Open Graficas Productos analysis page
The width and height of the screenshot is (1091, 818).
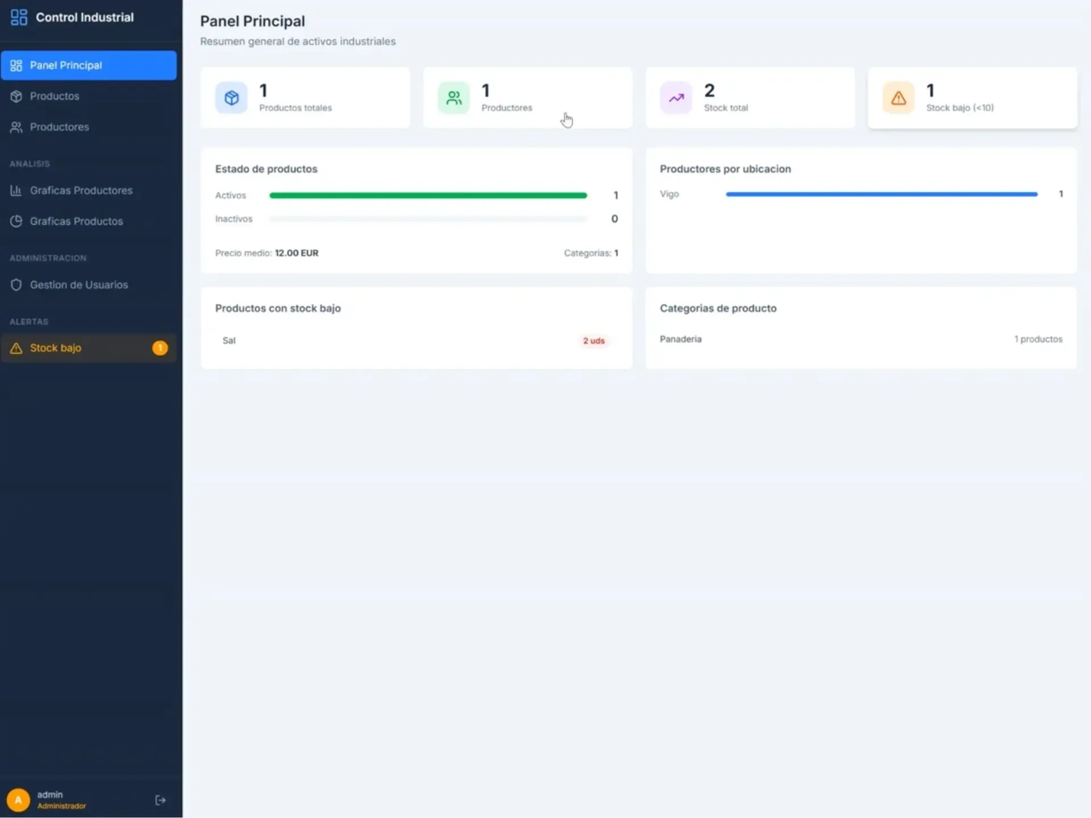[x=76, y=221]
